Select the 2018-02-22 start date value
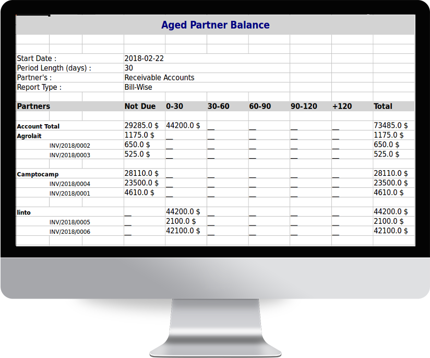430x358 pixels. (x=144, y=58)
